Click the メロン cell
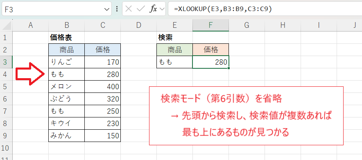 67,86
